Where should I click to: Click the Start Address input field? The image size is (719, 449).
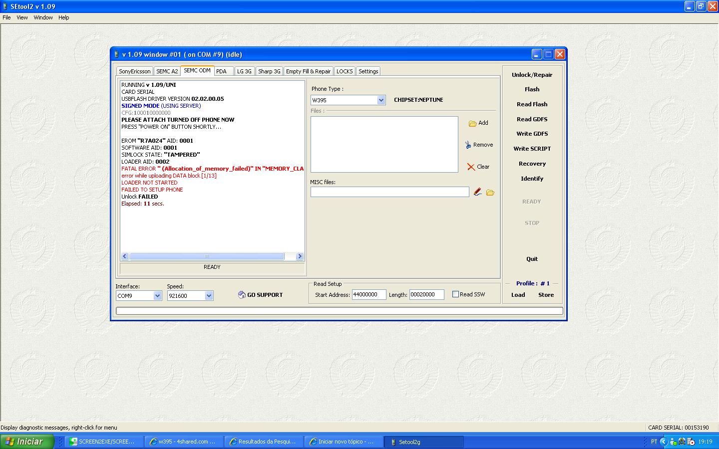369,295
